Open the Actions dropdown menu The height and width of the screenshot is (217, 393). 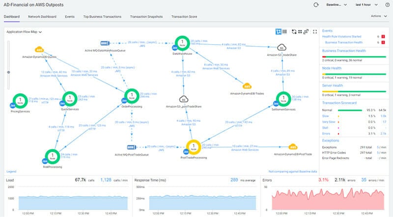pos(379,16)
